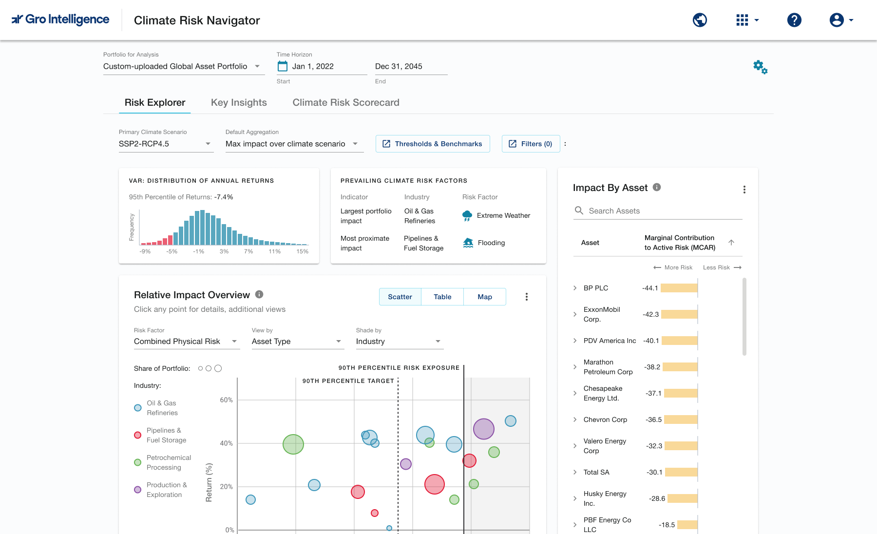Click the large red bubble near 20%
877x534 pixels.
pyautogui.click(x=434, y=484)
